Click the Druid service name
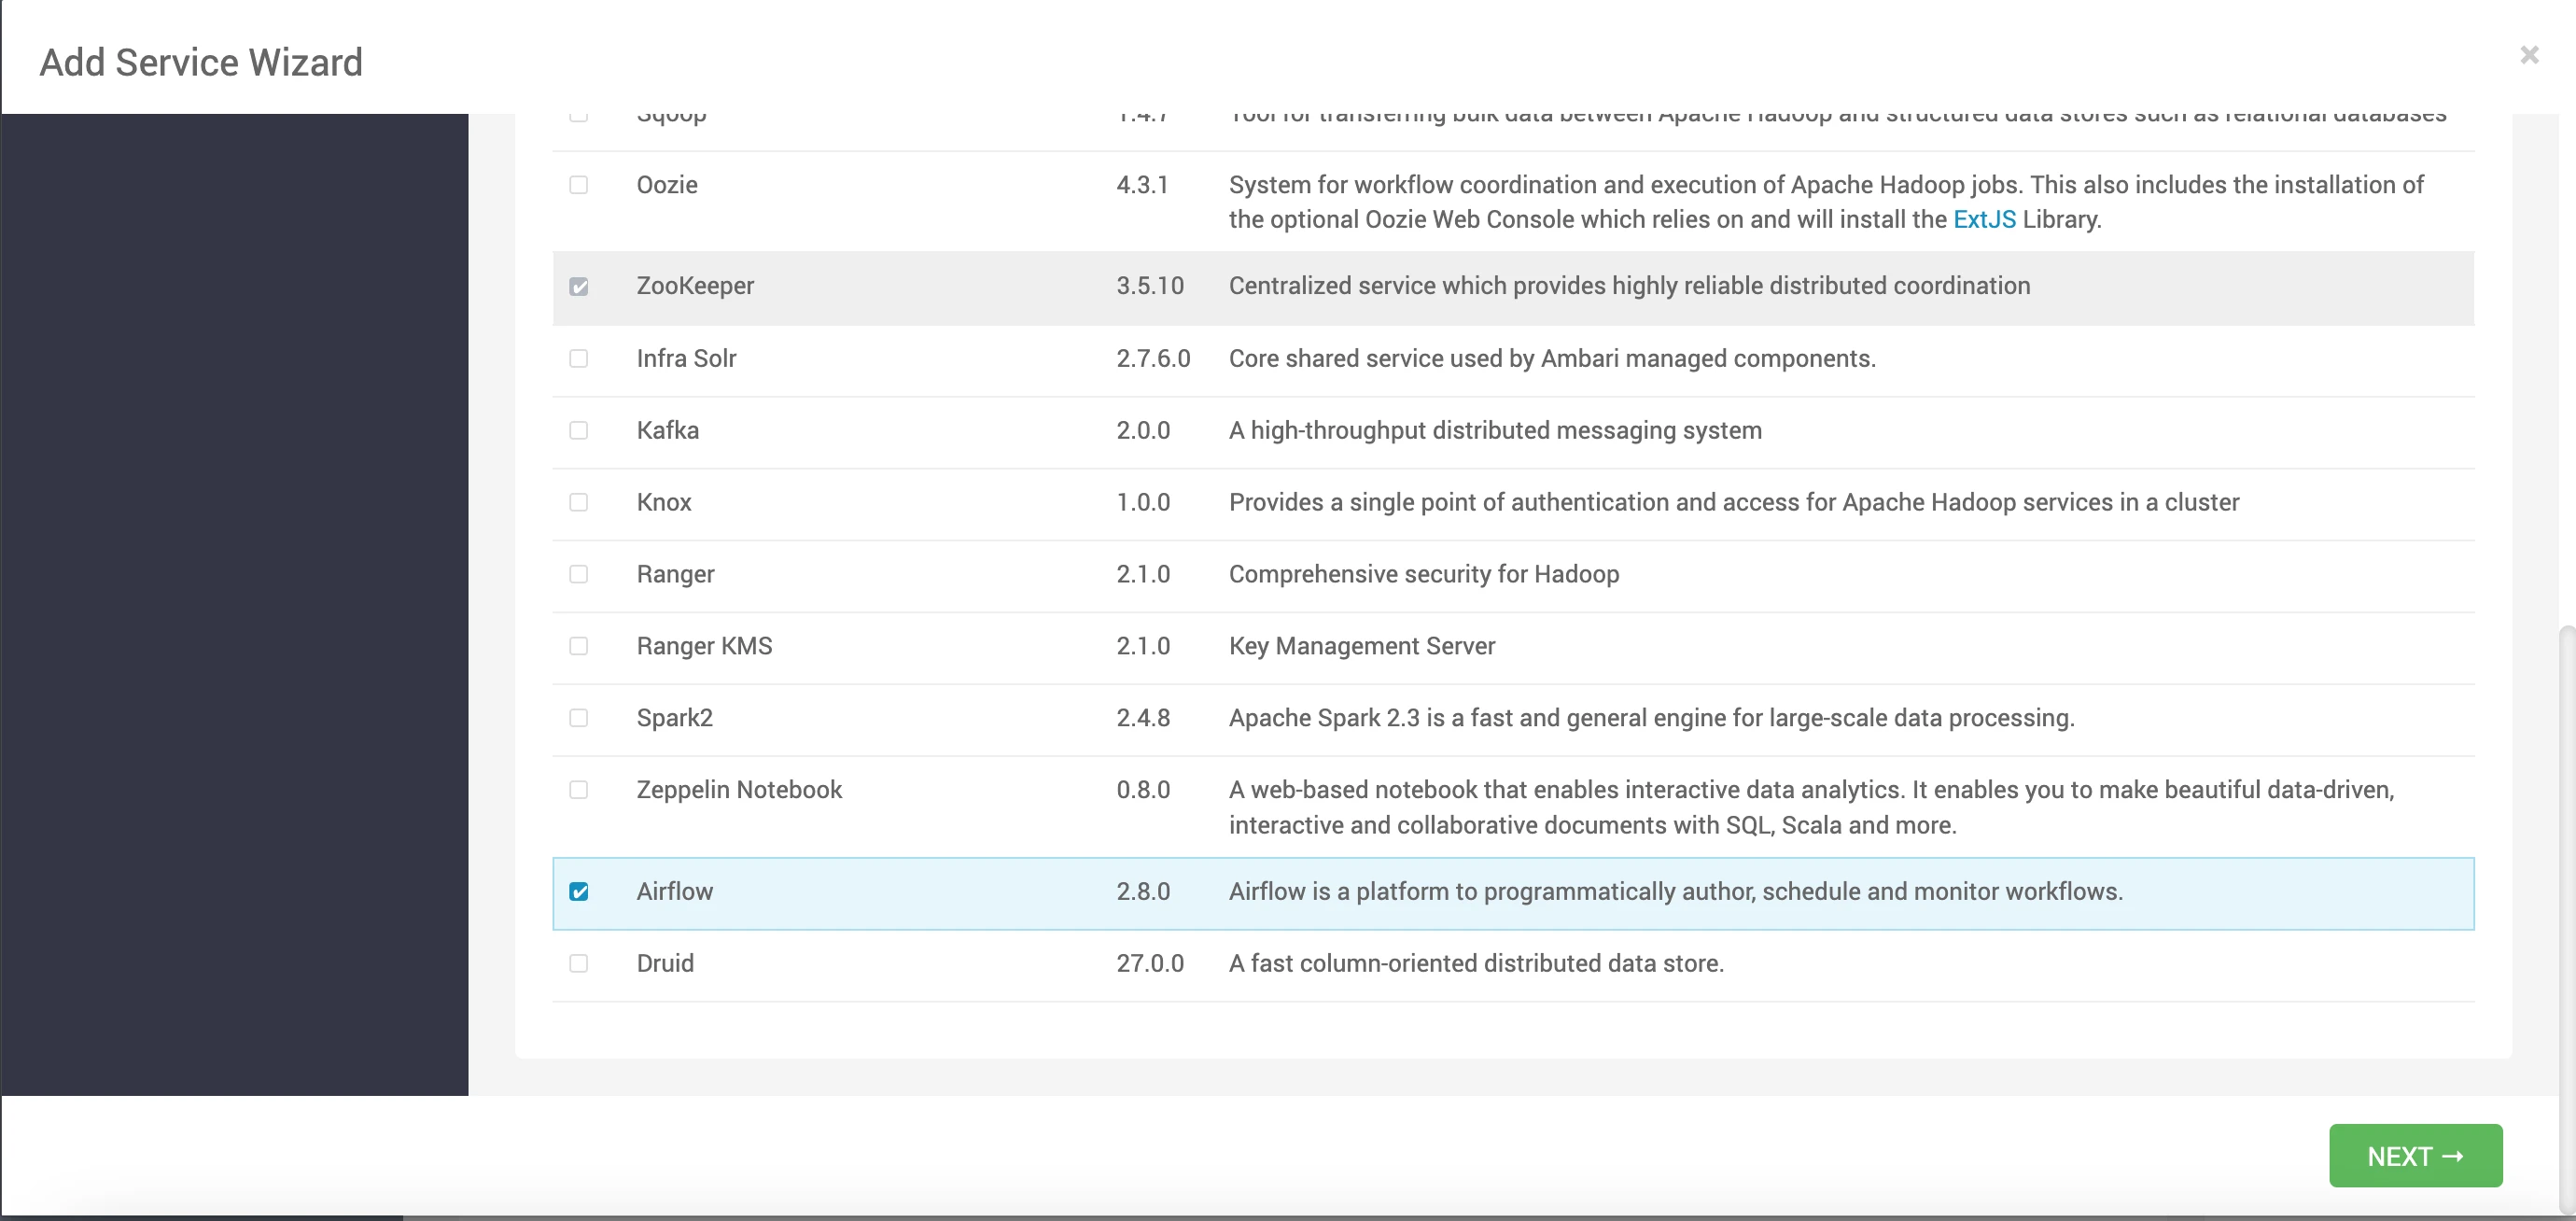Image resolution: width=2576 pixels, height=1221 pixels. pos(665,963)
